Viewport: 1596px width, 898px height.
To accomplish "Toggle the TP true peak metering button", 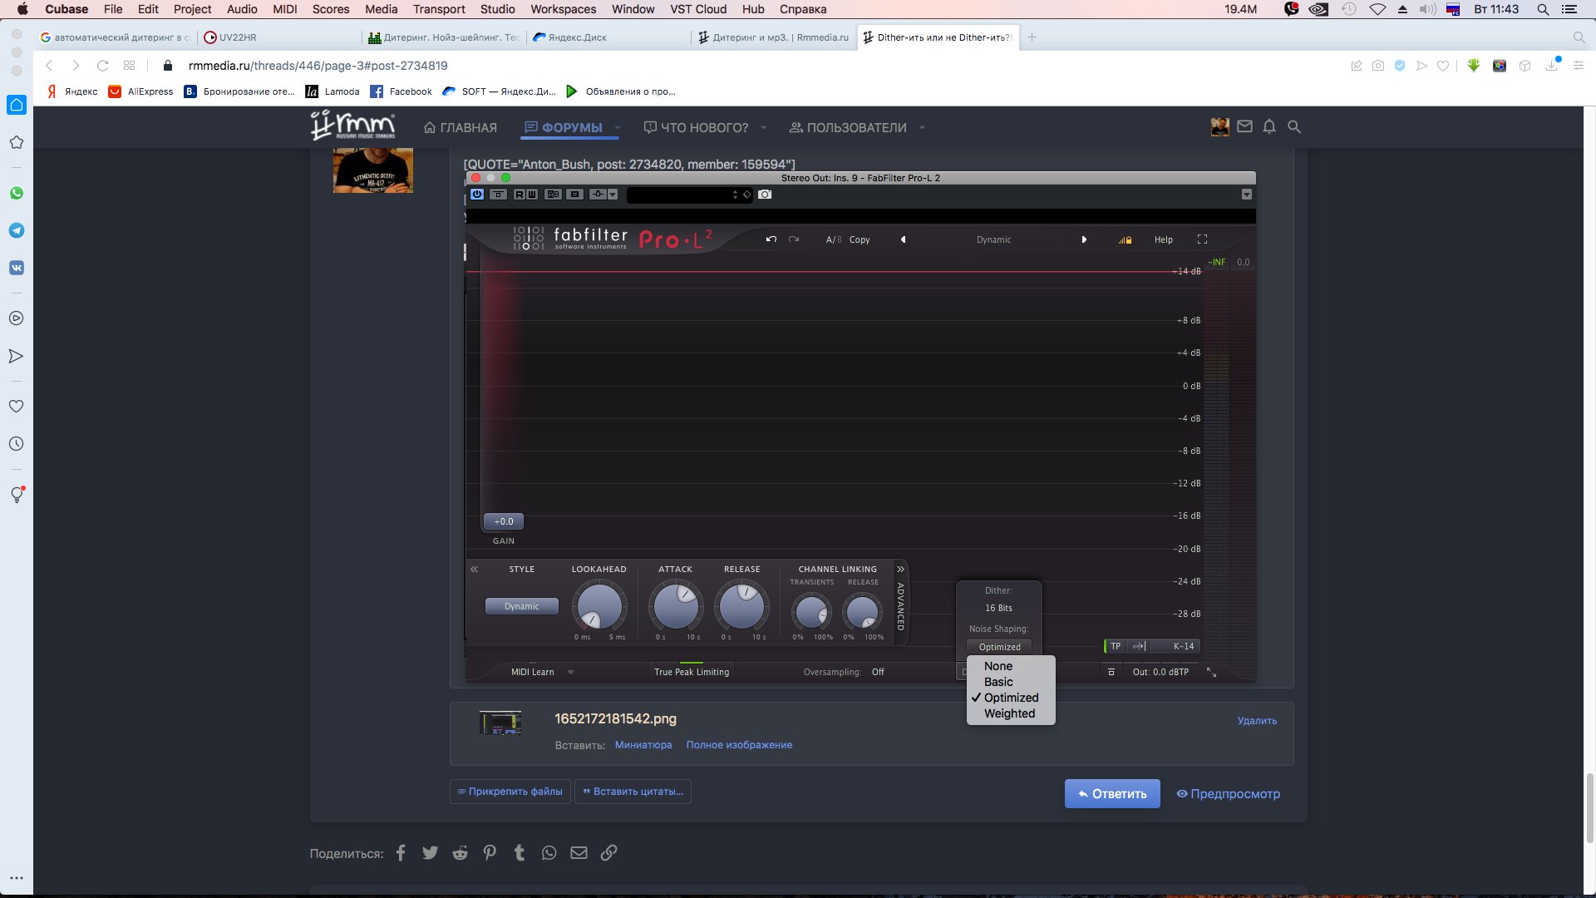I will 1116,646.
